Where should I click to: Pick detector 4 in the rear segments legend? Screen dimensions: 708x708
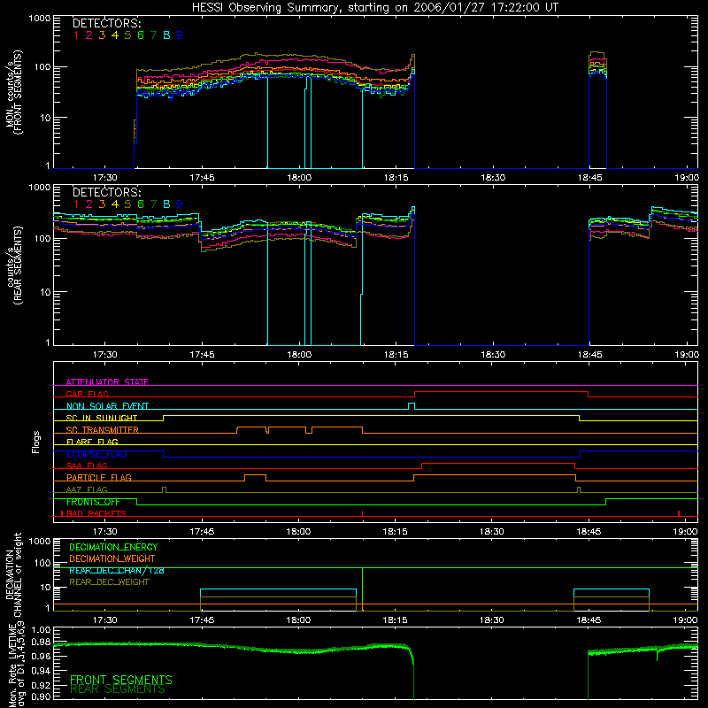115,204
